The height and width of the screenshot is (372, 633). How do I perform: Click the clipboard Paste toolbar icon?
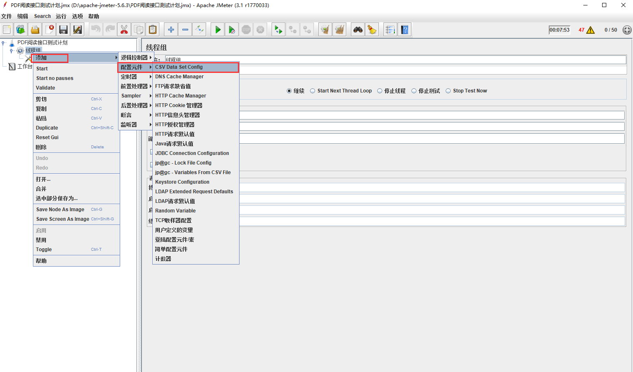coord(153,30)
